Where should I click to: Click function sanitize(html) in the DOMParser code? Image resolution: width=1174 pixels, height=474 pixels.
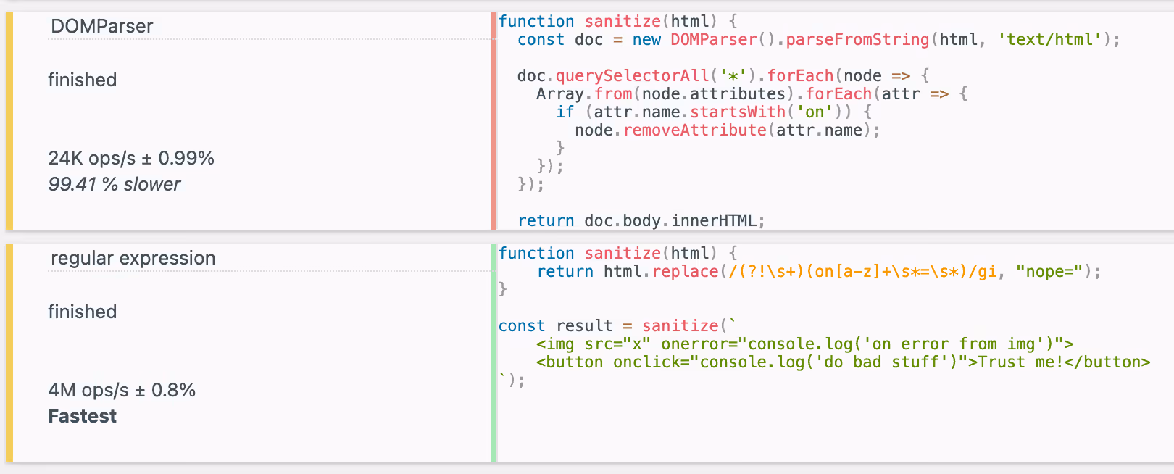[617, 22]
